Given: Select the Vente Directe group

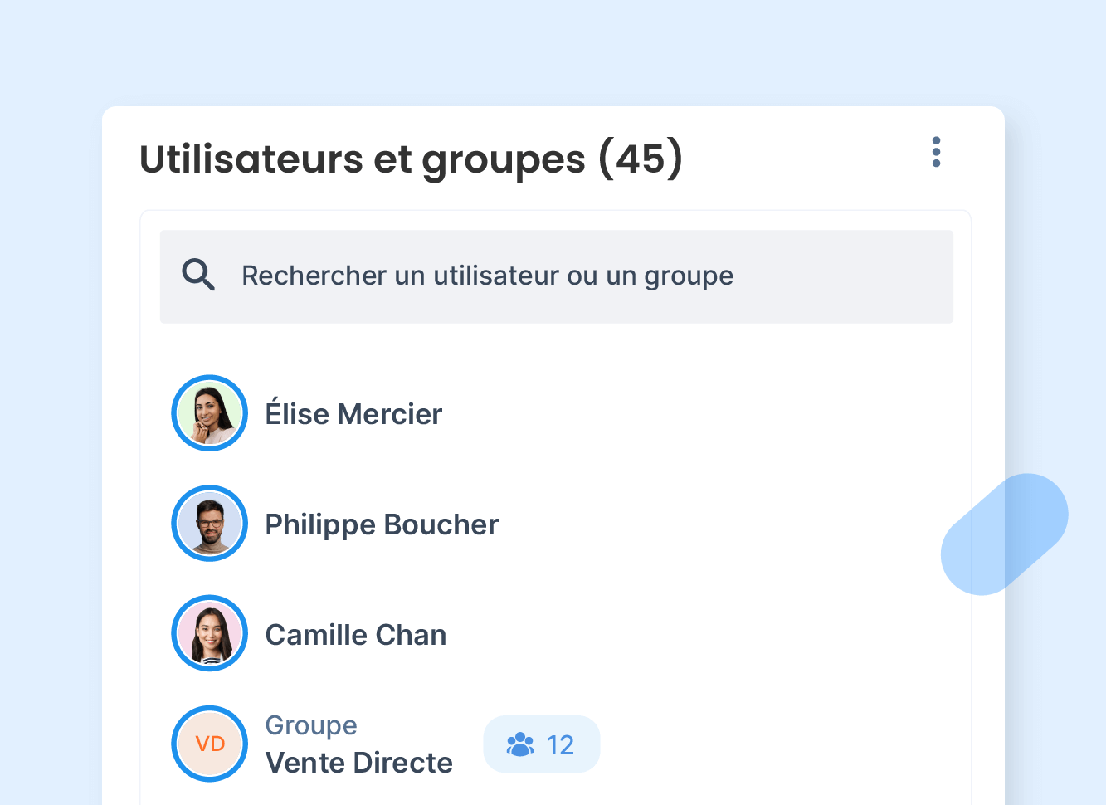Looking at the screenshot, I should pyautogui.click(x=358, y=762).
